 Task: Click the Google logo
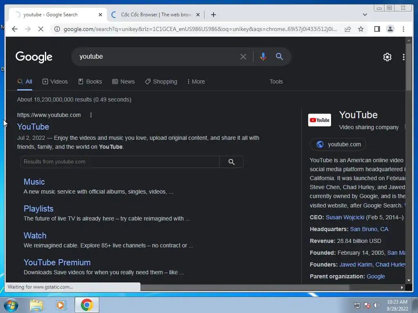click(34, 57)
